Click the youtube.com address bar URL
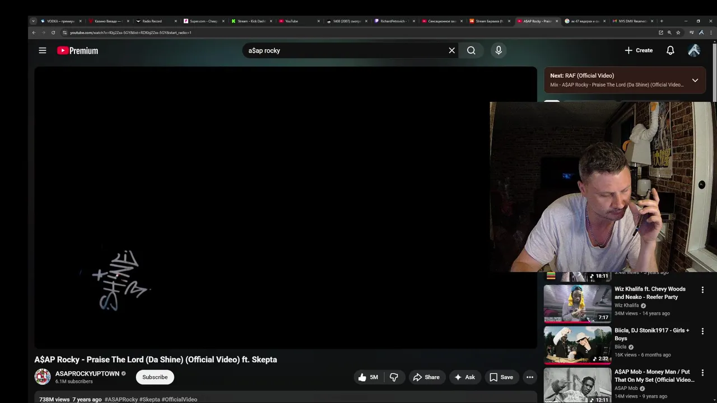This screenshot has height=403, width=717. click(x=131, y=32)
